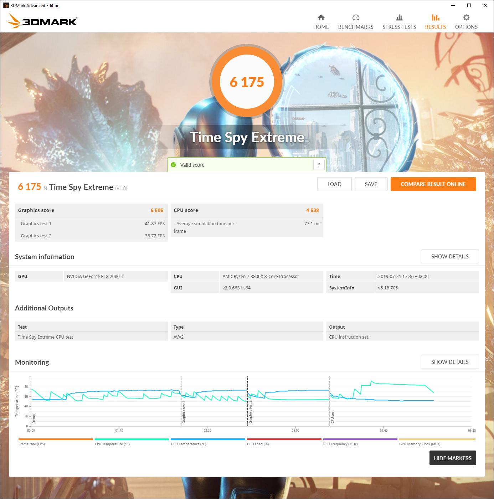
Task: Click the GUI version v2.9.6631 s64
Action: [x=236, y=288]
